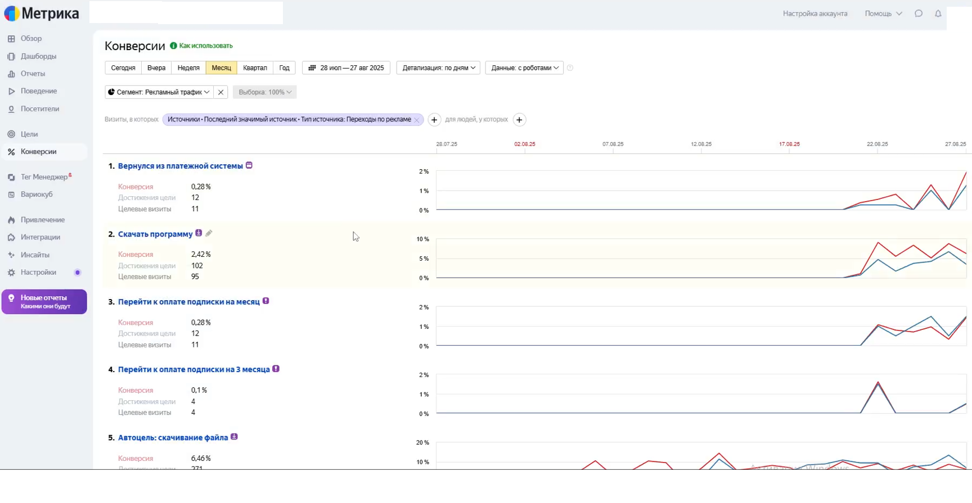This screenshot has height=503, width=972.
Task: Click pencil edit icon beside Скачать программу
Action: click(209, 233)
